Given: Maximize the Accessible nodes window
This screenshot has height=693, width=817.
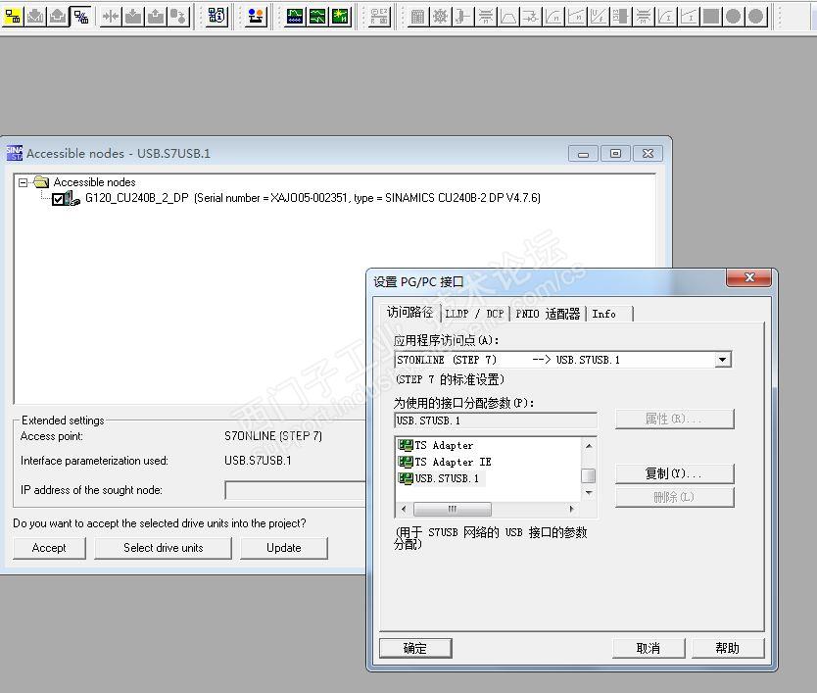Looking at the screenshot, I should (615, 154).
